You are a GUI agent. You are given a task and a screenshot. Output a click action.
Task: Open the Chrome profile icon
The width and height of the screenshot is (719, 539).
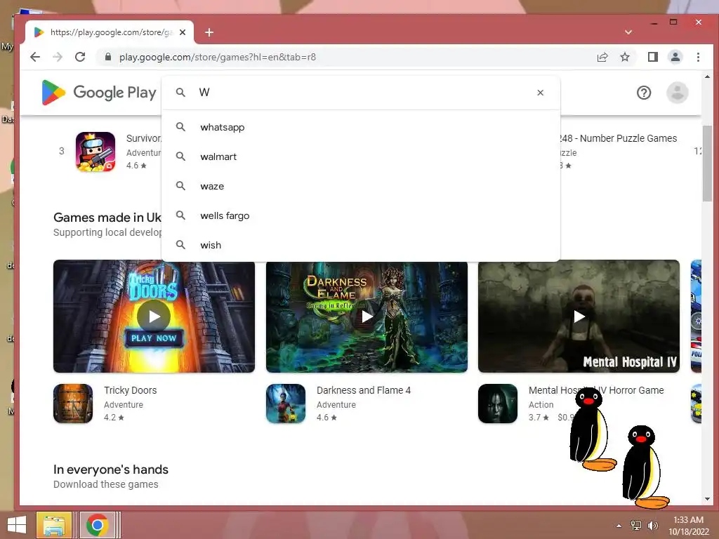[x=675, y=57]
